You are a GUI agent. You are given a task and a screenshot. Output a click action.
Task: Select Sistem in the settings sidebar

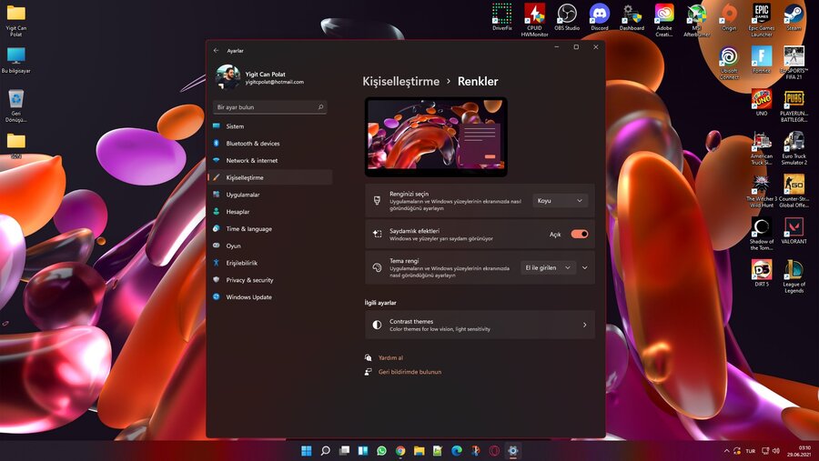click(x=235, y=126)
